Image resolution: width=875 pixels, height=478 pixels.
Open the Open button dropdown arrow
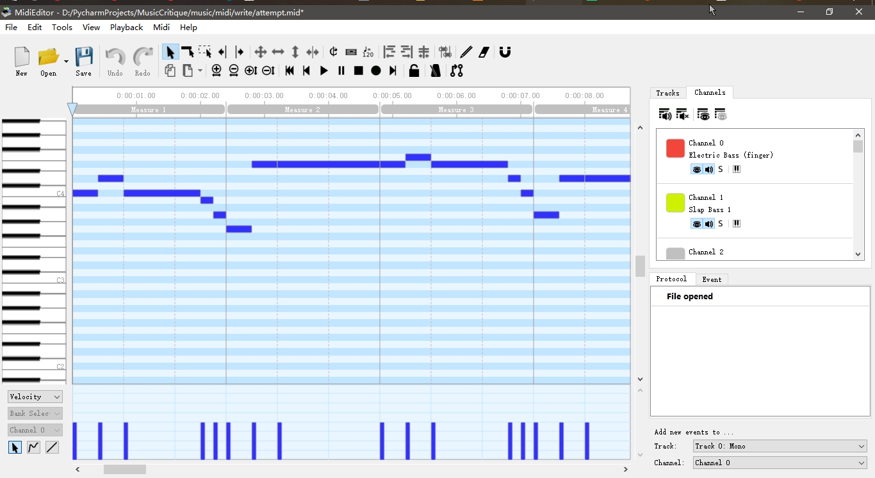coord(65,62)
